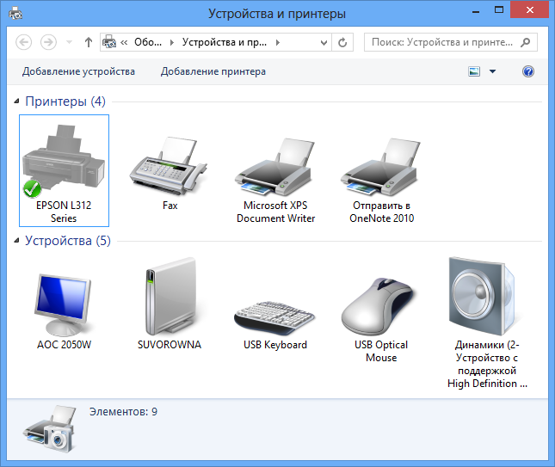Select the Динамики speaker device icon
The image size is (555, 467).
484,297
